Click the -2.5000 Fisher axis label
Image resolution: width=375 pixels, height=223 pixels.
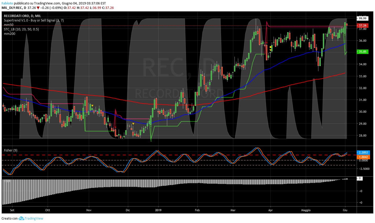(x=364, y=169)
